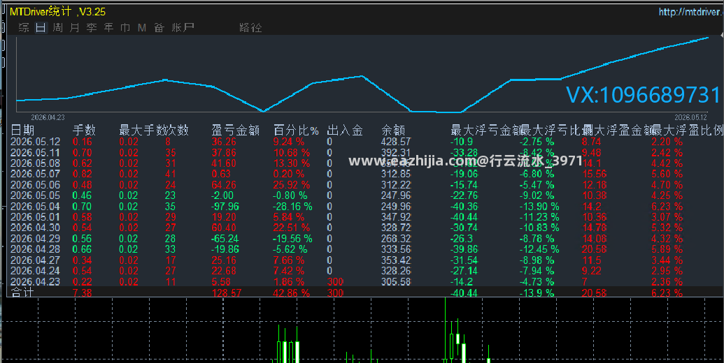Select the 2026.04.27 date row
This screenshot has height=363, width=724.
[35, 260]
